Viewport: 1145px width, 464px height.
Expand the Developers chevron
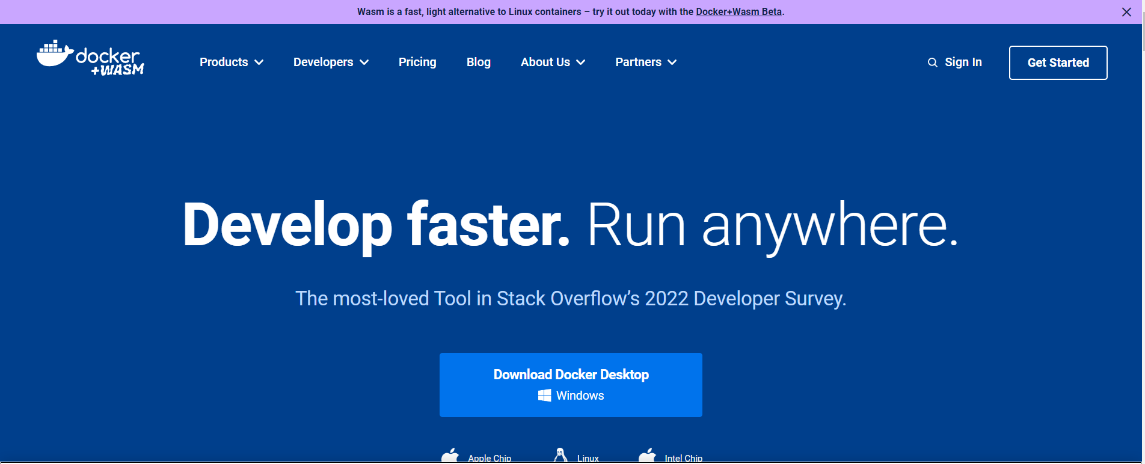(364, 63)
